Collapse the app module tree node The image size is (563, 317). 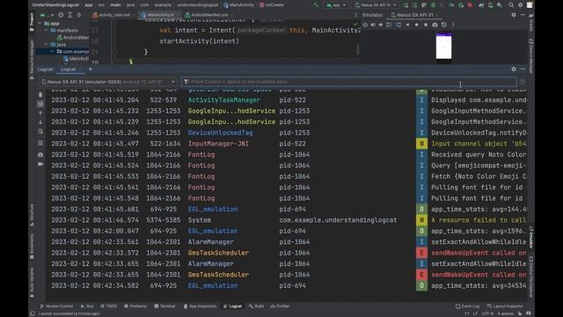[40, 24]
